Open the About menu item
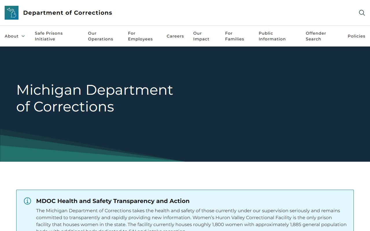Viewport: 370px width, 231px height. pyautogui.click(x=12, y=36)
